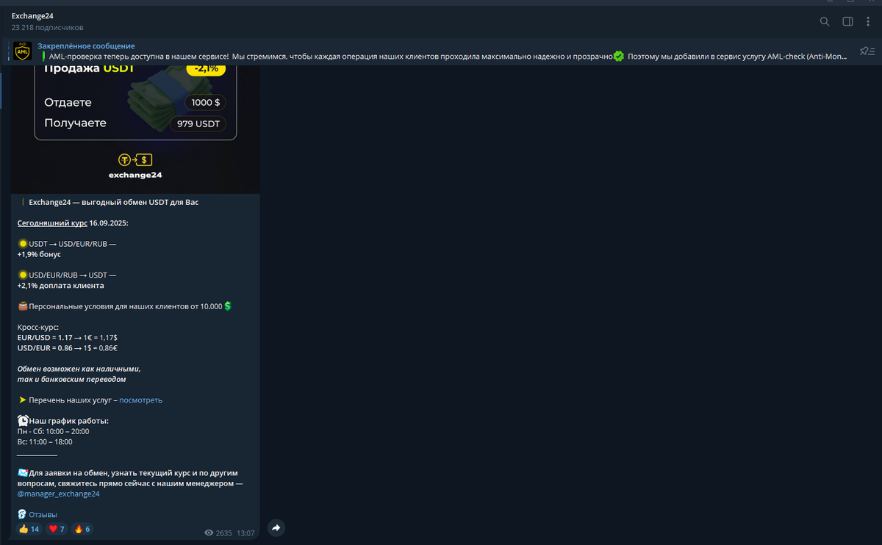The width and height of the screenshot is (882, 545).
Task: Open the pinned message about AML-проверка
Action: pos(444,51)
